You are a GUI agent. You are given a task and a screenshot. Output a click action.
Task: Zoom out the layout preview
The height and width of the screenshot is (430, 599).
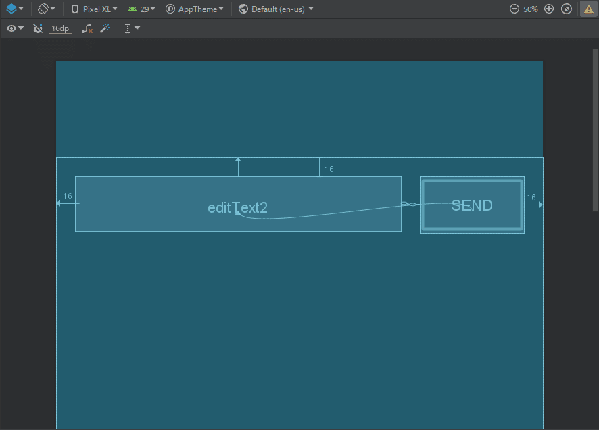pyautogui.click(x=514, y=9)
